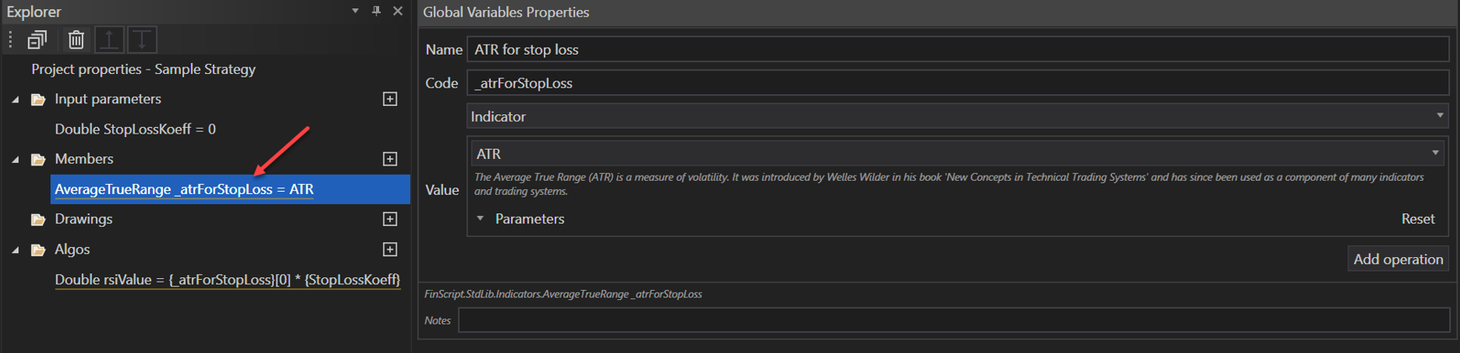Click the collapse all icon in Explorer toolbar
Viewport: 1460px width, 353px height.
point(37,40)
